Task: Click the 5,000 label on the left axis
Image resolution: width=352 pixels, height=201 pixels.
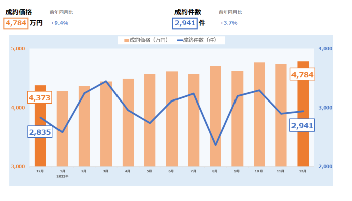Action: [17, 49]
